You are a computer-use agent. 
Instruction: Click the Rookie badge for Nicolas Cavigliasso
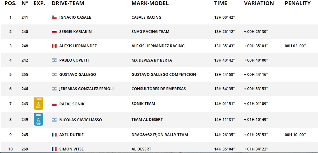pyautogui.click(x=38, y=119)
